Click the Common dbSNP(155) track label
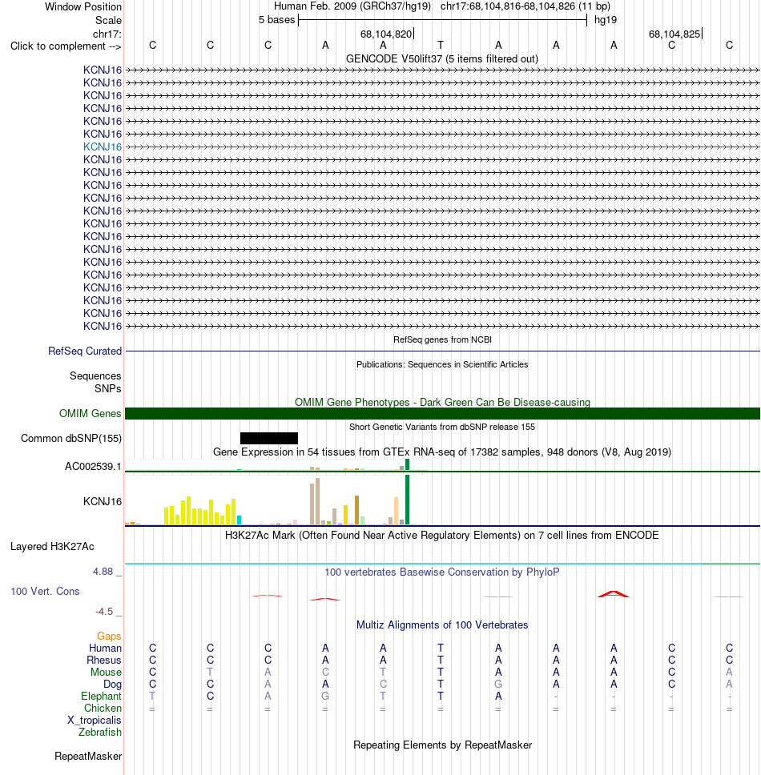Image resolution: width=761 pixels, height=775 pixels. (71, 439)
